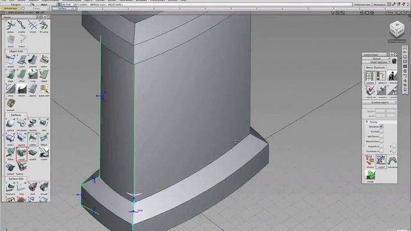Viewport: 411px width, 231px height.
Task: Click the check model shortcut icon
Action: 370,92
